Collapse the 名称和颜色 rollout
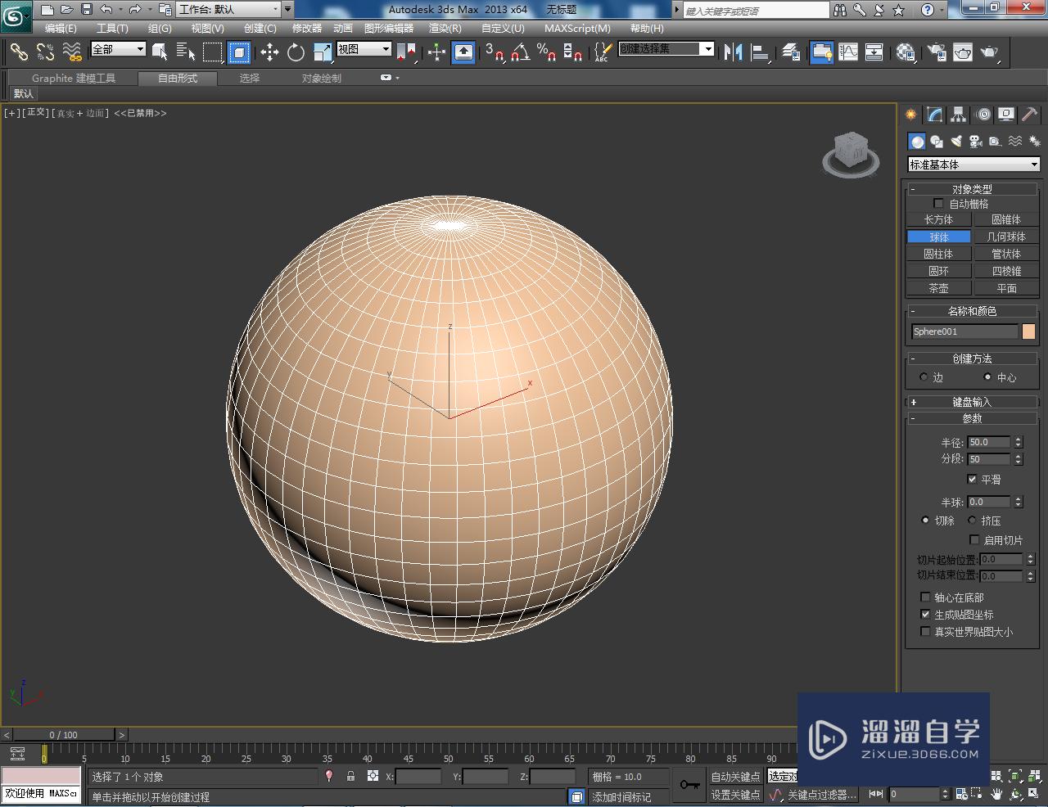The width and height of the screenshot is (1048, 807). click(972, 311)
